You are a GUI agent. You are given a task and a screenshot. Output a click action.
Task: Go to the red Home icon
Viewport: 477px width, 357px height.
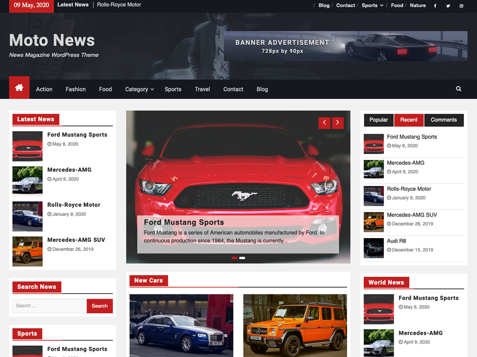[x=19, y=88]
